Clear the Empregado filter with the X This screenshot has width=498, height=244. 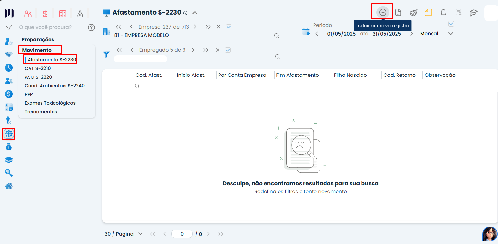[218, 50]
